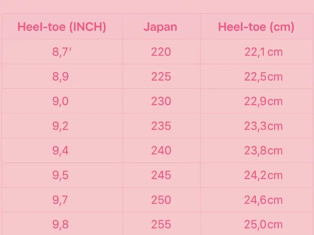This screenshot has width=314, height=235.
Task: Click the 23,8 cm cell
Action: point(263,150)
